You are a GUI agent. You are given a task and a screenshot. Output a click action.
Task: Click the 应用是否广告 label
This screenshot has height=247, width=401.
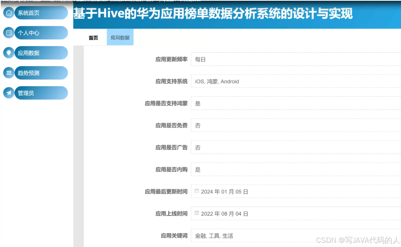coord(171,147)
